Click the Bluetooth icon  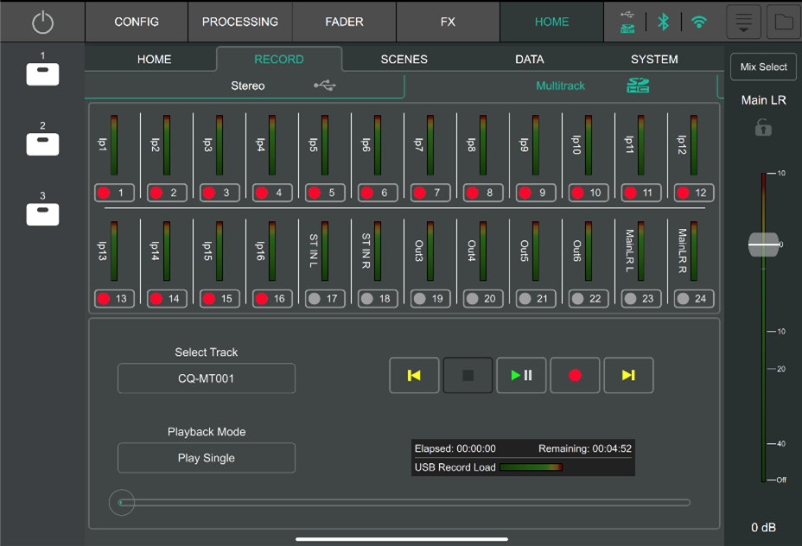point(664,22)
